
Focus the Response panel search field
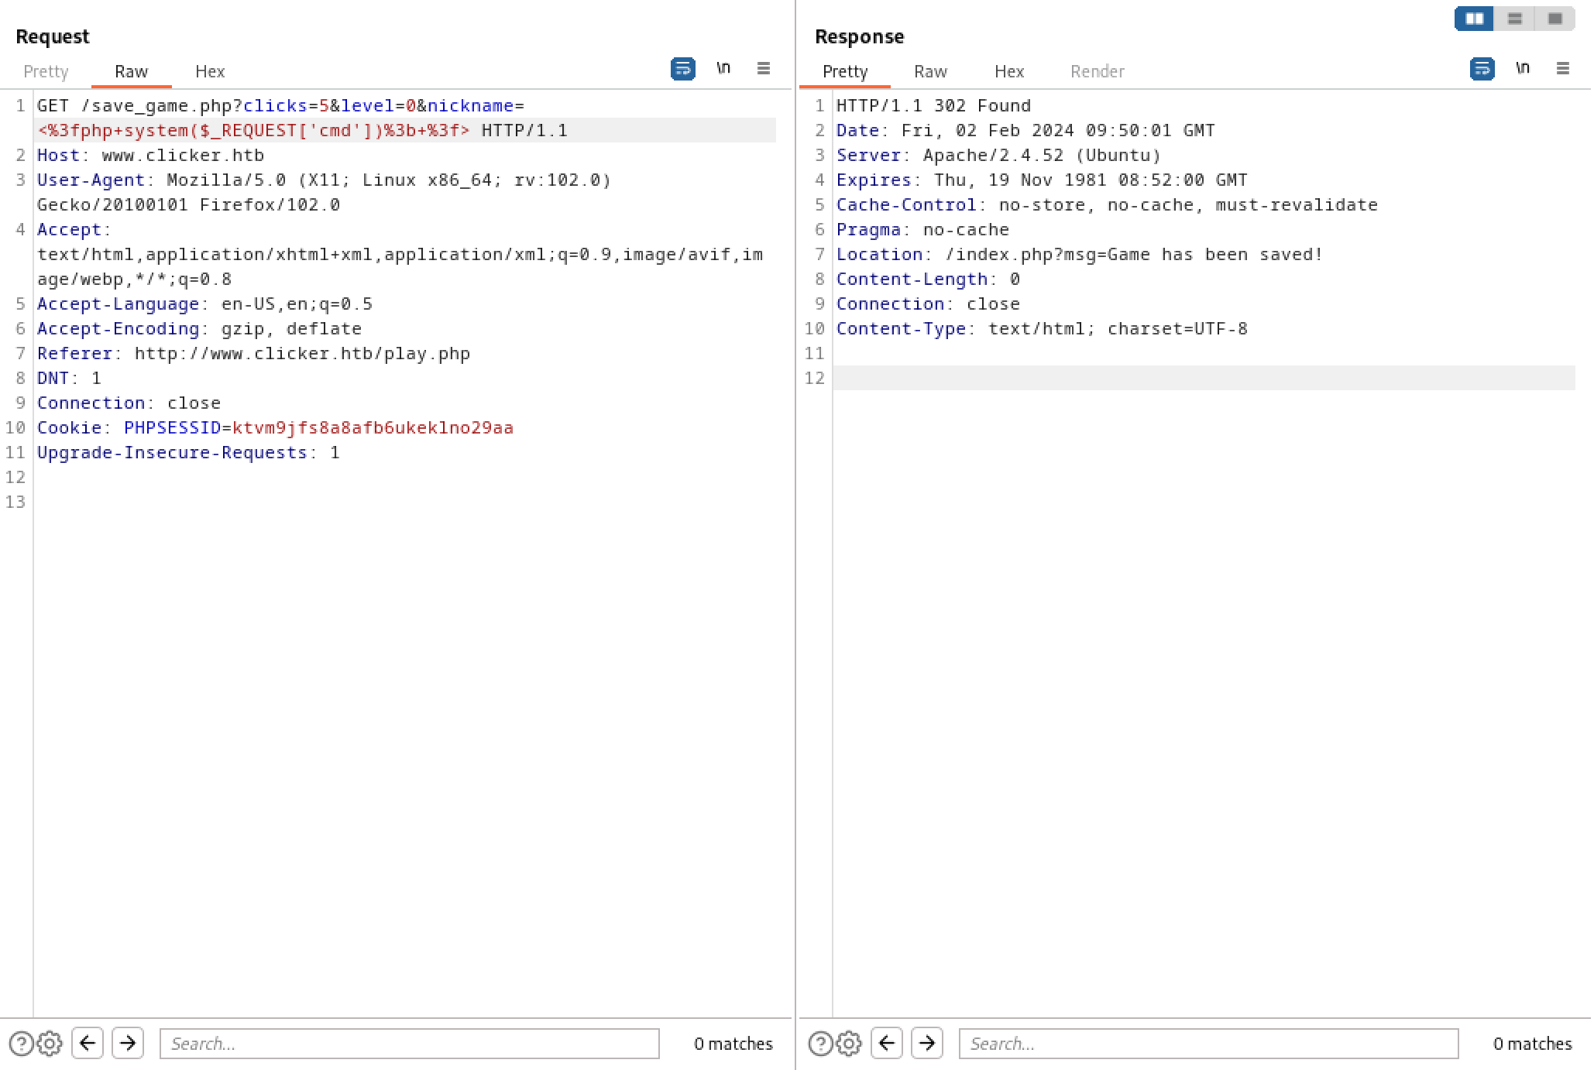pyautogui.click(x=1209, y=1044)
